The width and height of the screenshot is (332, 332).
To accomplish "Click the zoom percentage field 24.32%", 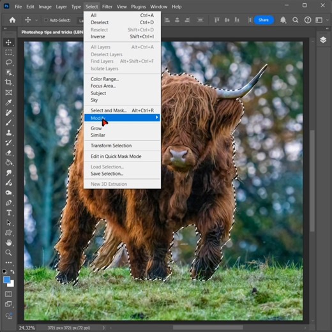I will 27,328.
